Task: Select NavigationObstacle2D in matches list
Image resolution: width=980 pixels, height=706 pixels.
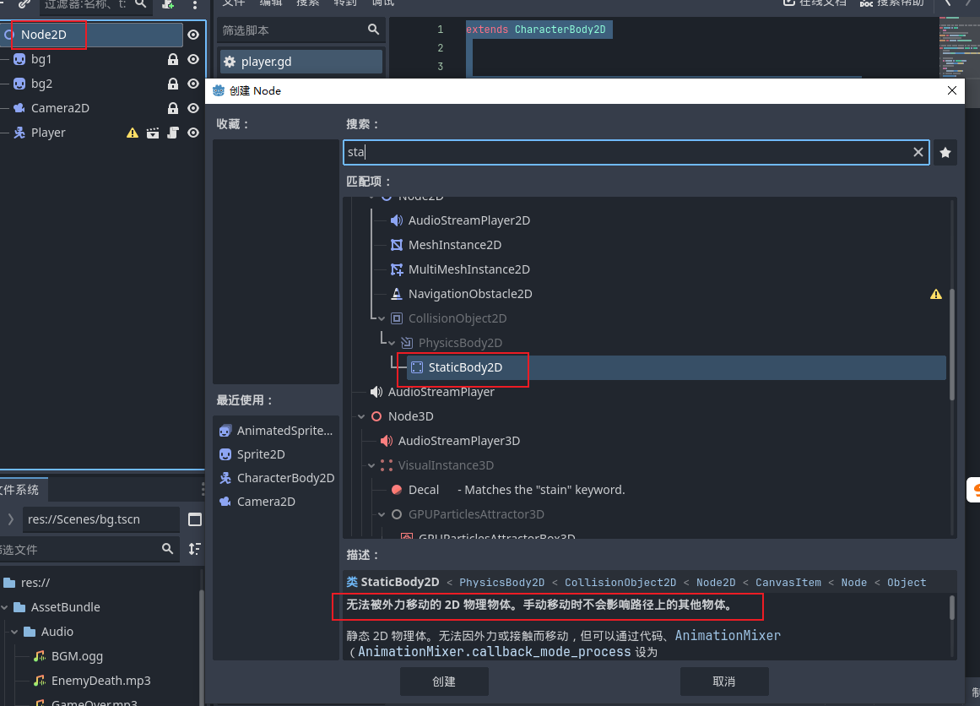Action: click(470, 293)
